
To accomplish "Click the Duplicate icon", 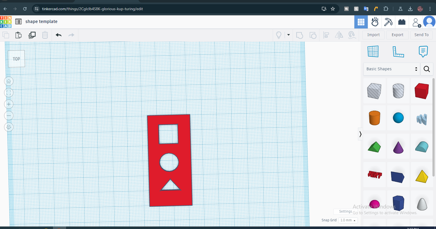I will [32, 35].
